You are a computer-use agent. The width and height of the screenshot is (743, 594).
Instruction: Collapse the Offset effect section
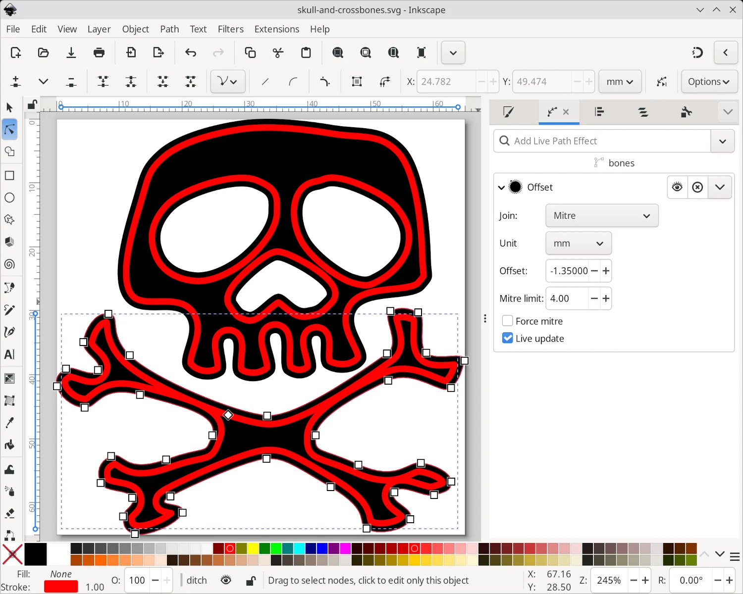pos(501,187)
